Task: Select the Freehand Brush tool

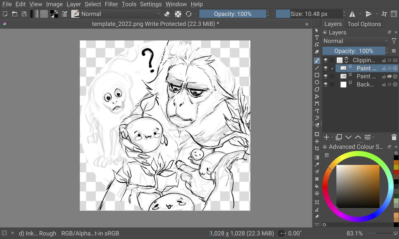Action: 317,60
